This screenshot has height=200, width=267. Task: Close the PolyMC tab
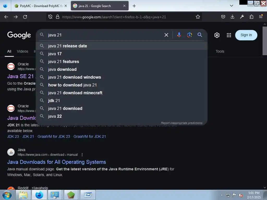[x=66, y=6]
